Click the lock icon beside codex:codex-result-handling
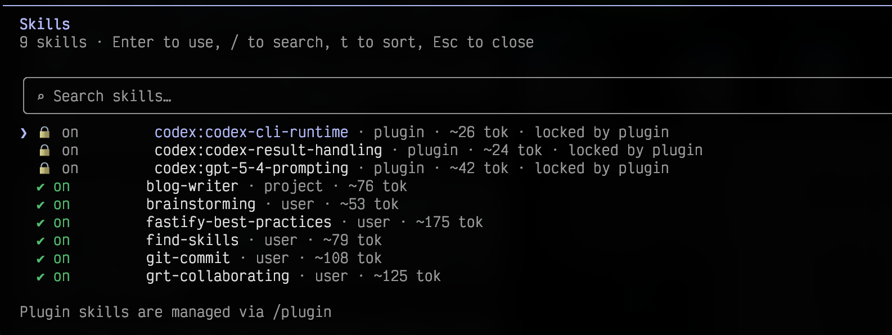Viewport: 892px width, 335px height. [x=44, y=151]
